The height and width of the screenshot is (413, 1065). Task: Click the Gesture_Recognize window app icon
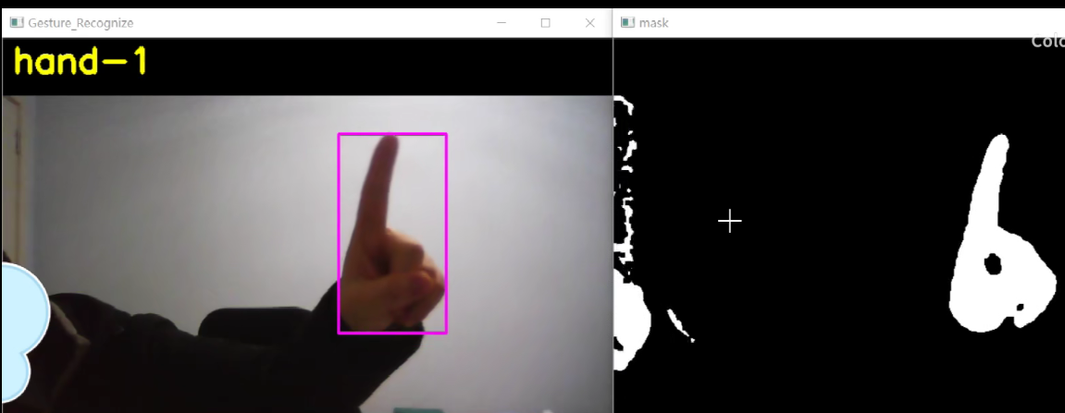(17, 23)
